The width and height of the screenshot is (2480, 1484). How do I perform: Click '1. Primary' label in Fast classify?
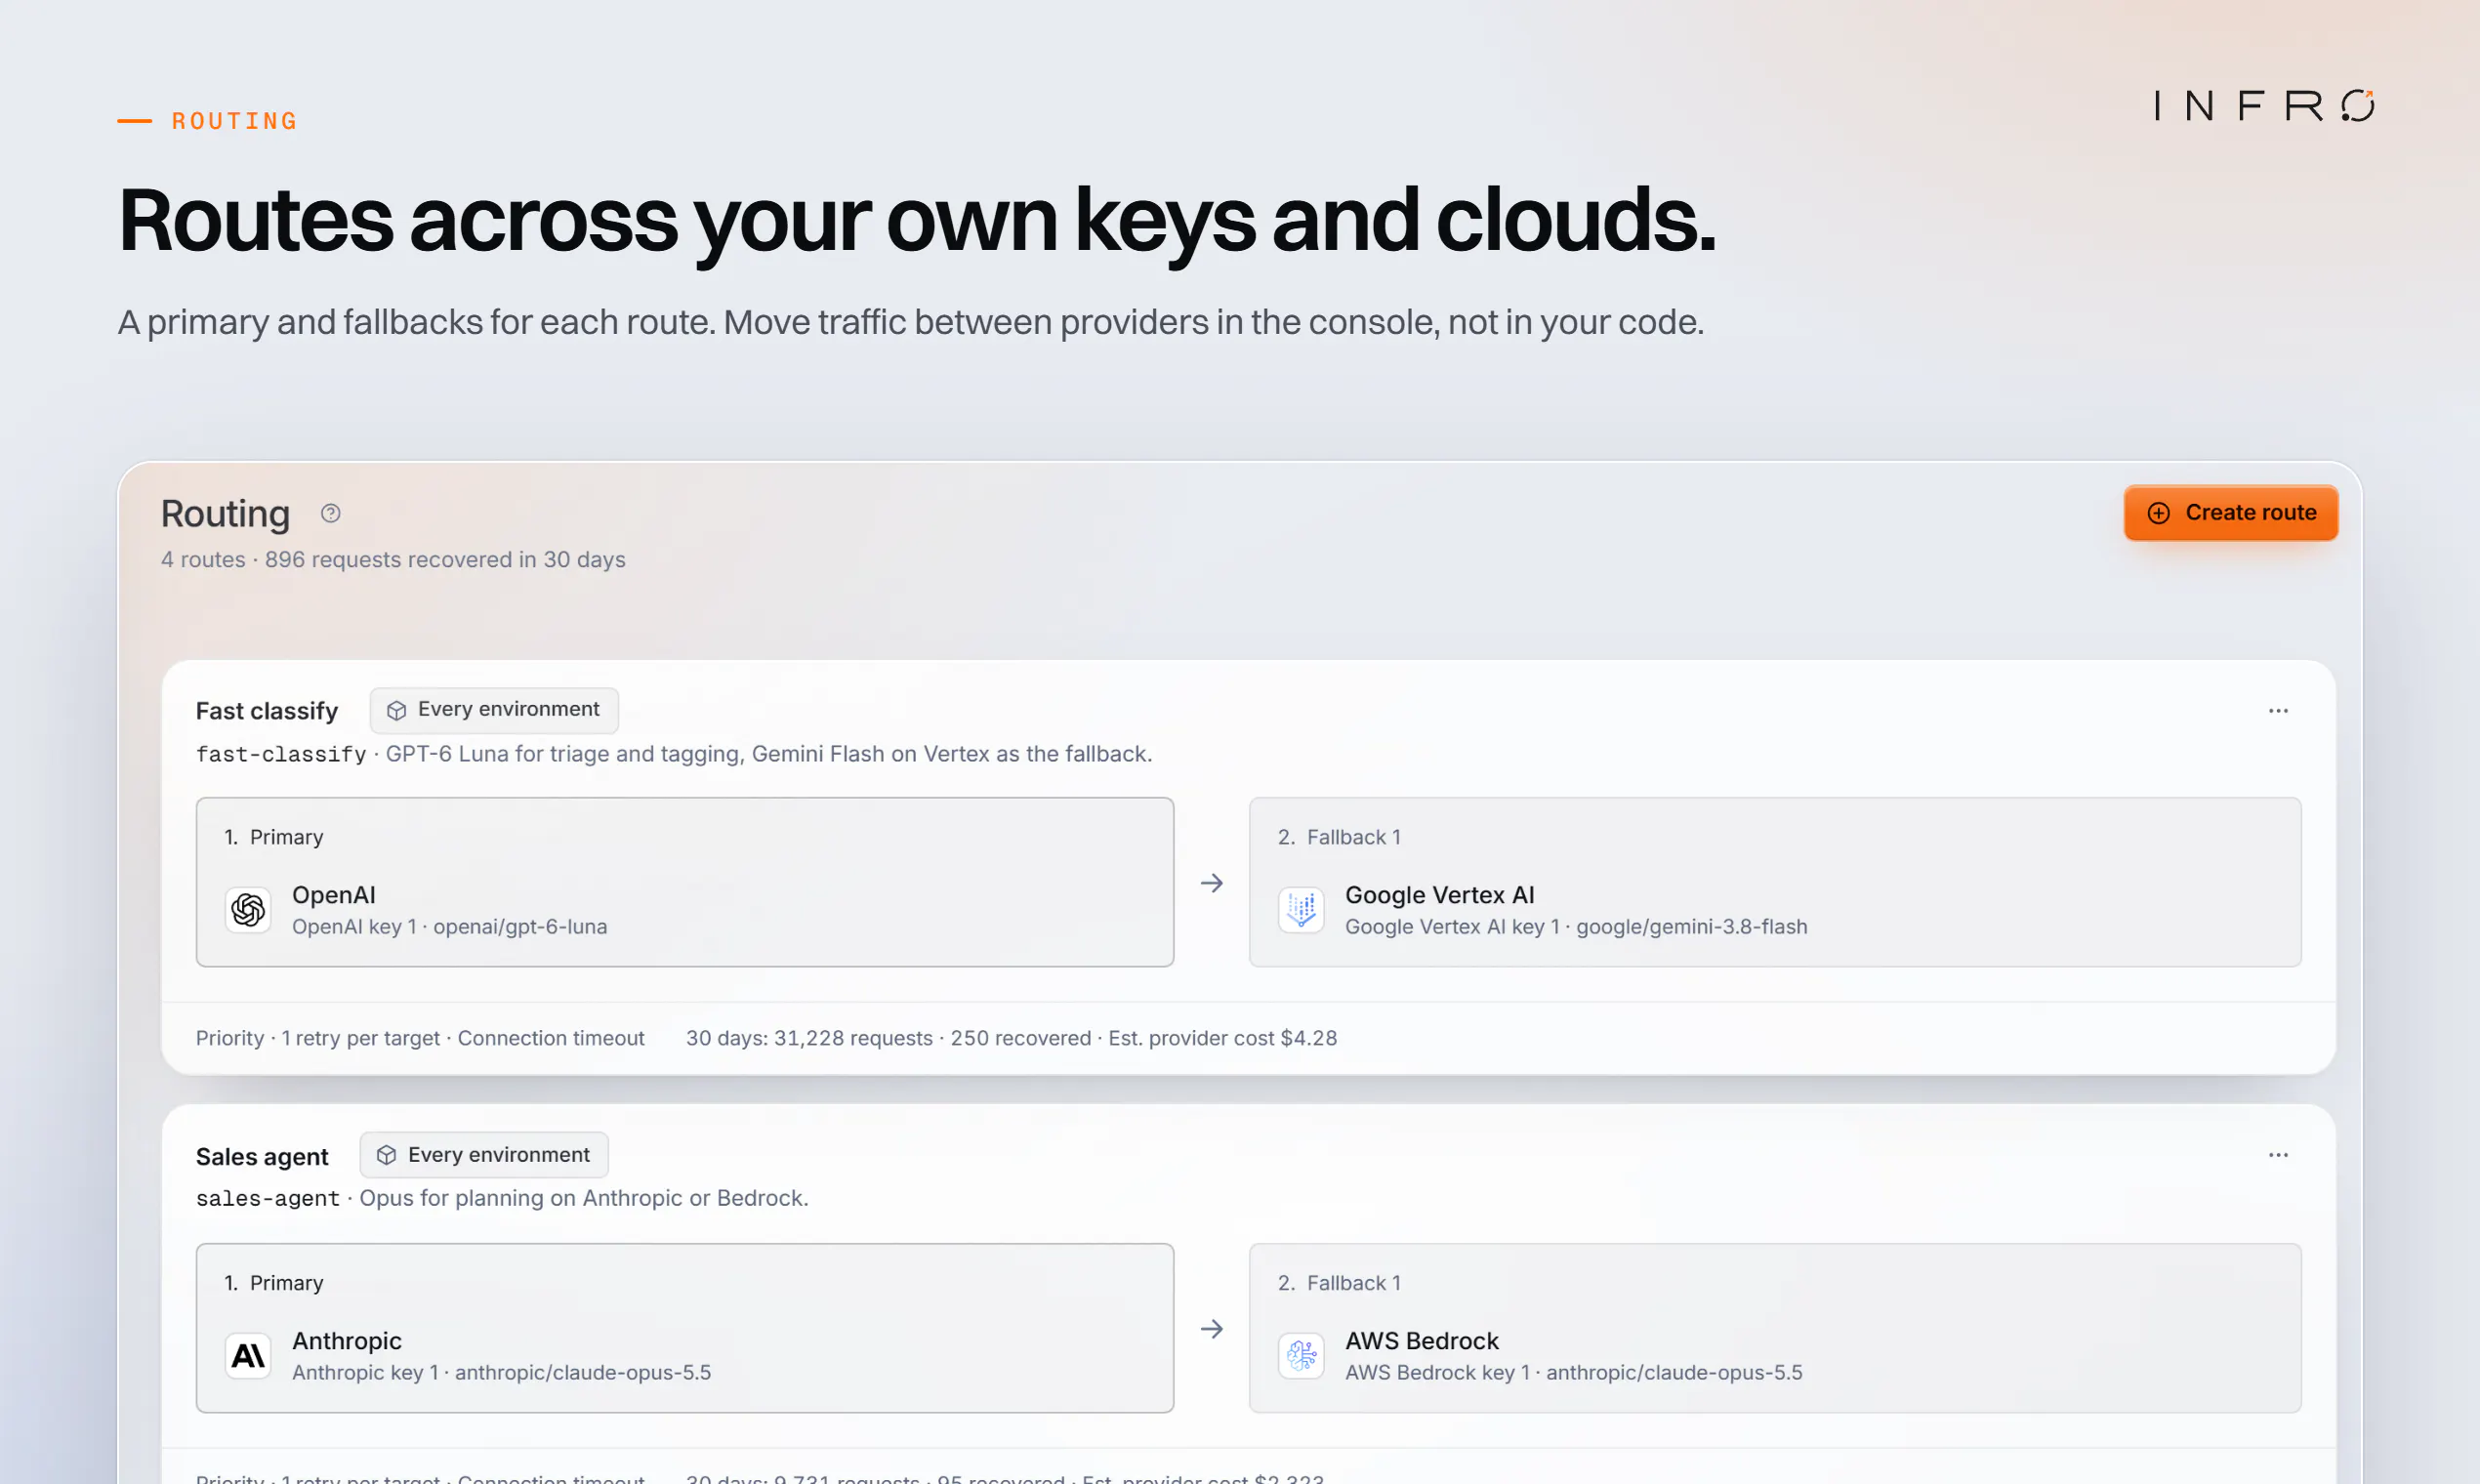(274, 837)
